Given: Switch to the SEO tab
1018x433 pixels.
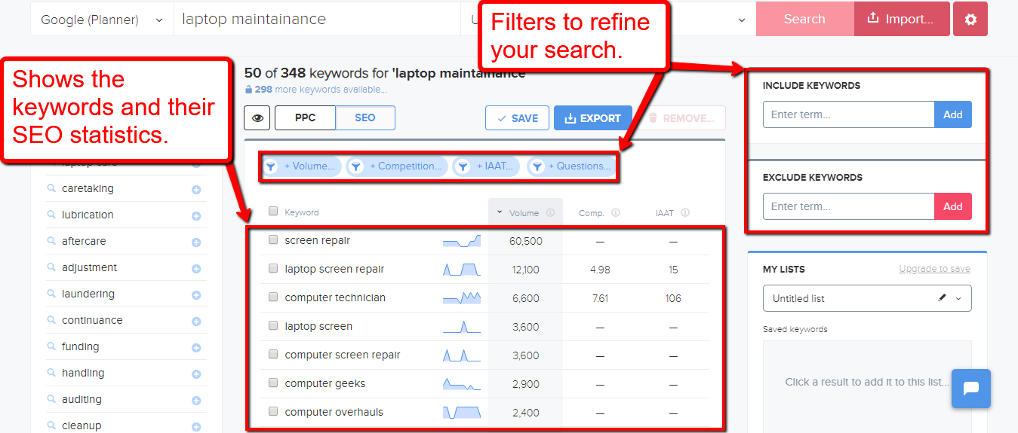Looking at the screenshot, I should click(x=365, y=118).
